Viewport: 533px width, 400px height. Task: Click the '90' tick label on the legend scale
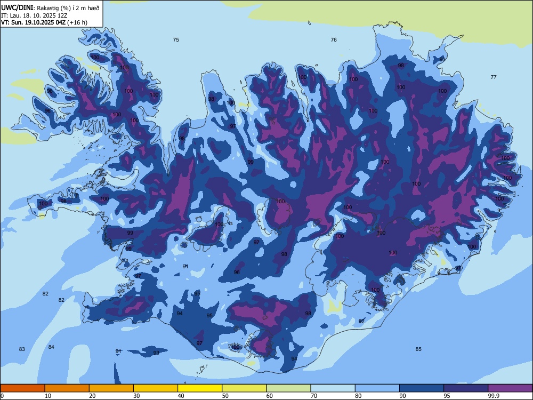[403, 396]
